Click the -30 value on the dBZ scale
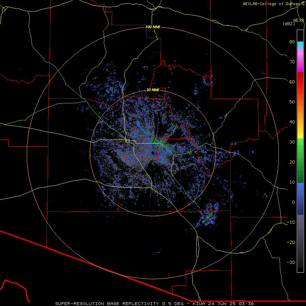 pos(291,262)
